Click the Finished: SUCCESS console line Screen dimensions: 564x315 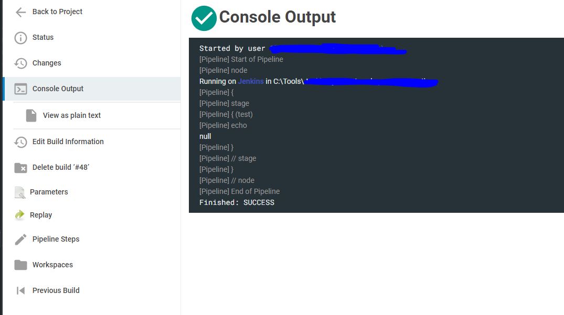[x=237, y=202]
